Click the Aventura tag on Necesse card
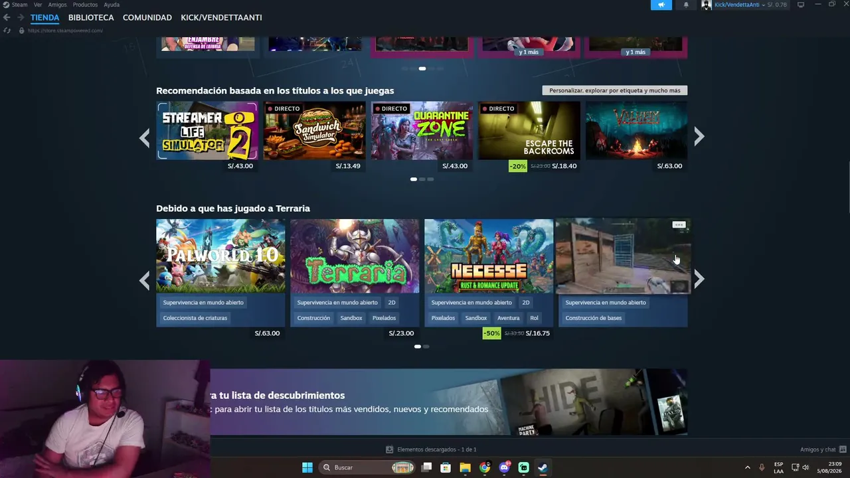The width and height of the screenshot is (850, 478). click(x=509, y=318)
